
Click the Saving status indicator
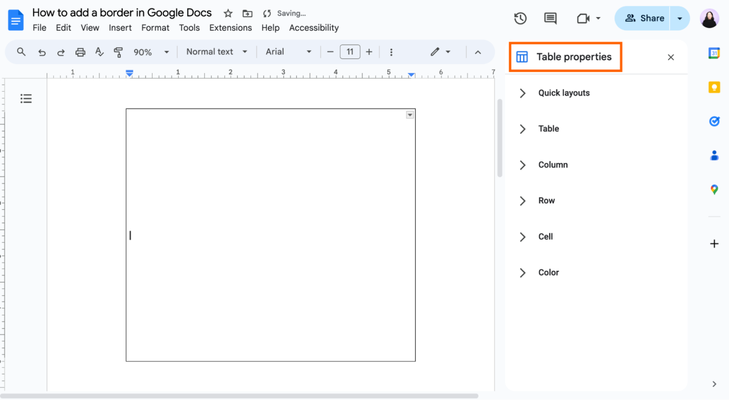tap(284, 14)
